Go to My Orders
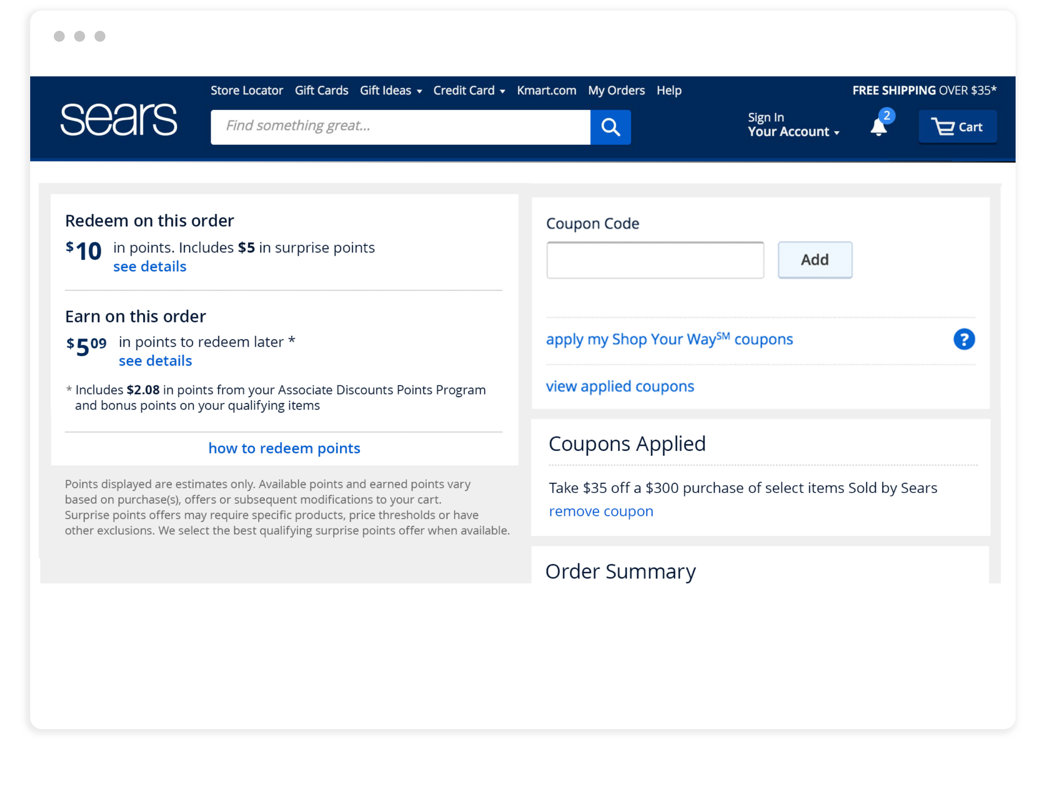1047x795 pixels. (x=616, y=91)
